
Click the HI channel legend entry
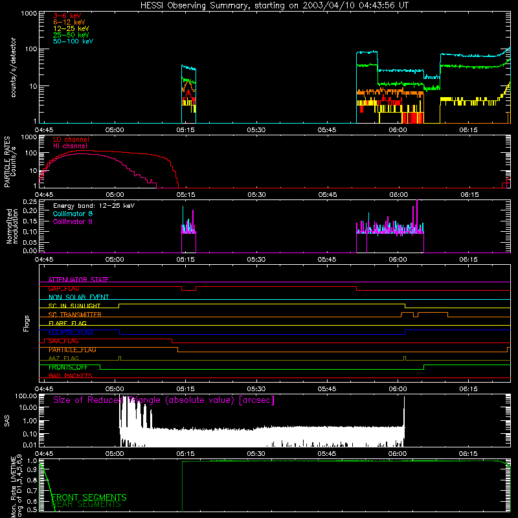71,146
